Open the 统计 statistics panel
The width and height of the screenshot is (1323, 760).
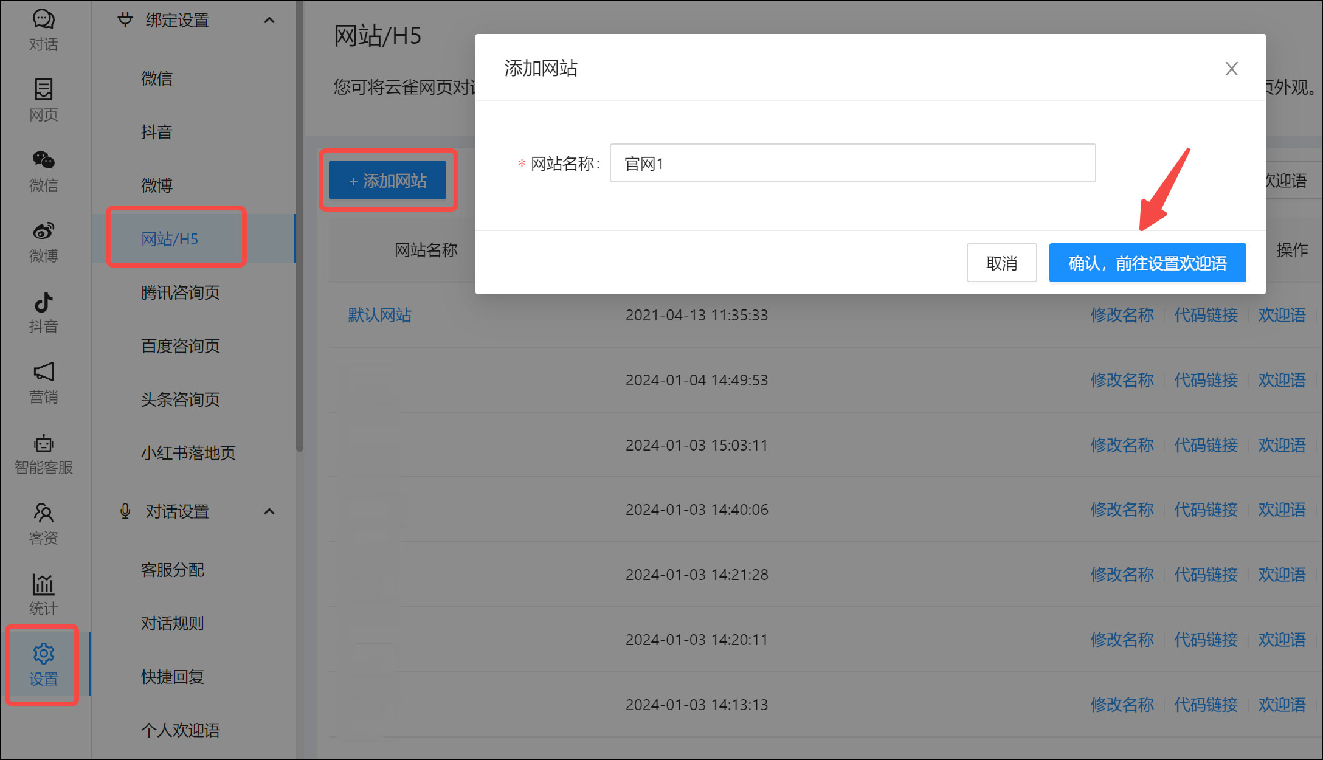[x=43, y=593]
